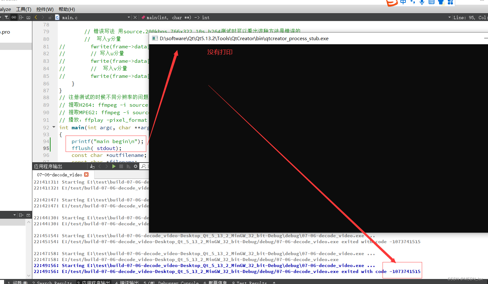Toggle Sogou 中 Chinese/English mode

click(403, 2)
